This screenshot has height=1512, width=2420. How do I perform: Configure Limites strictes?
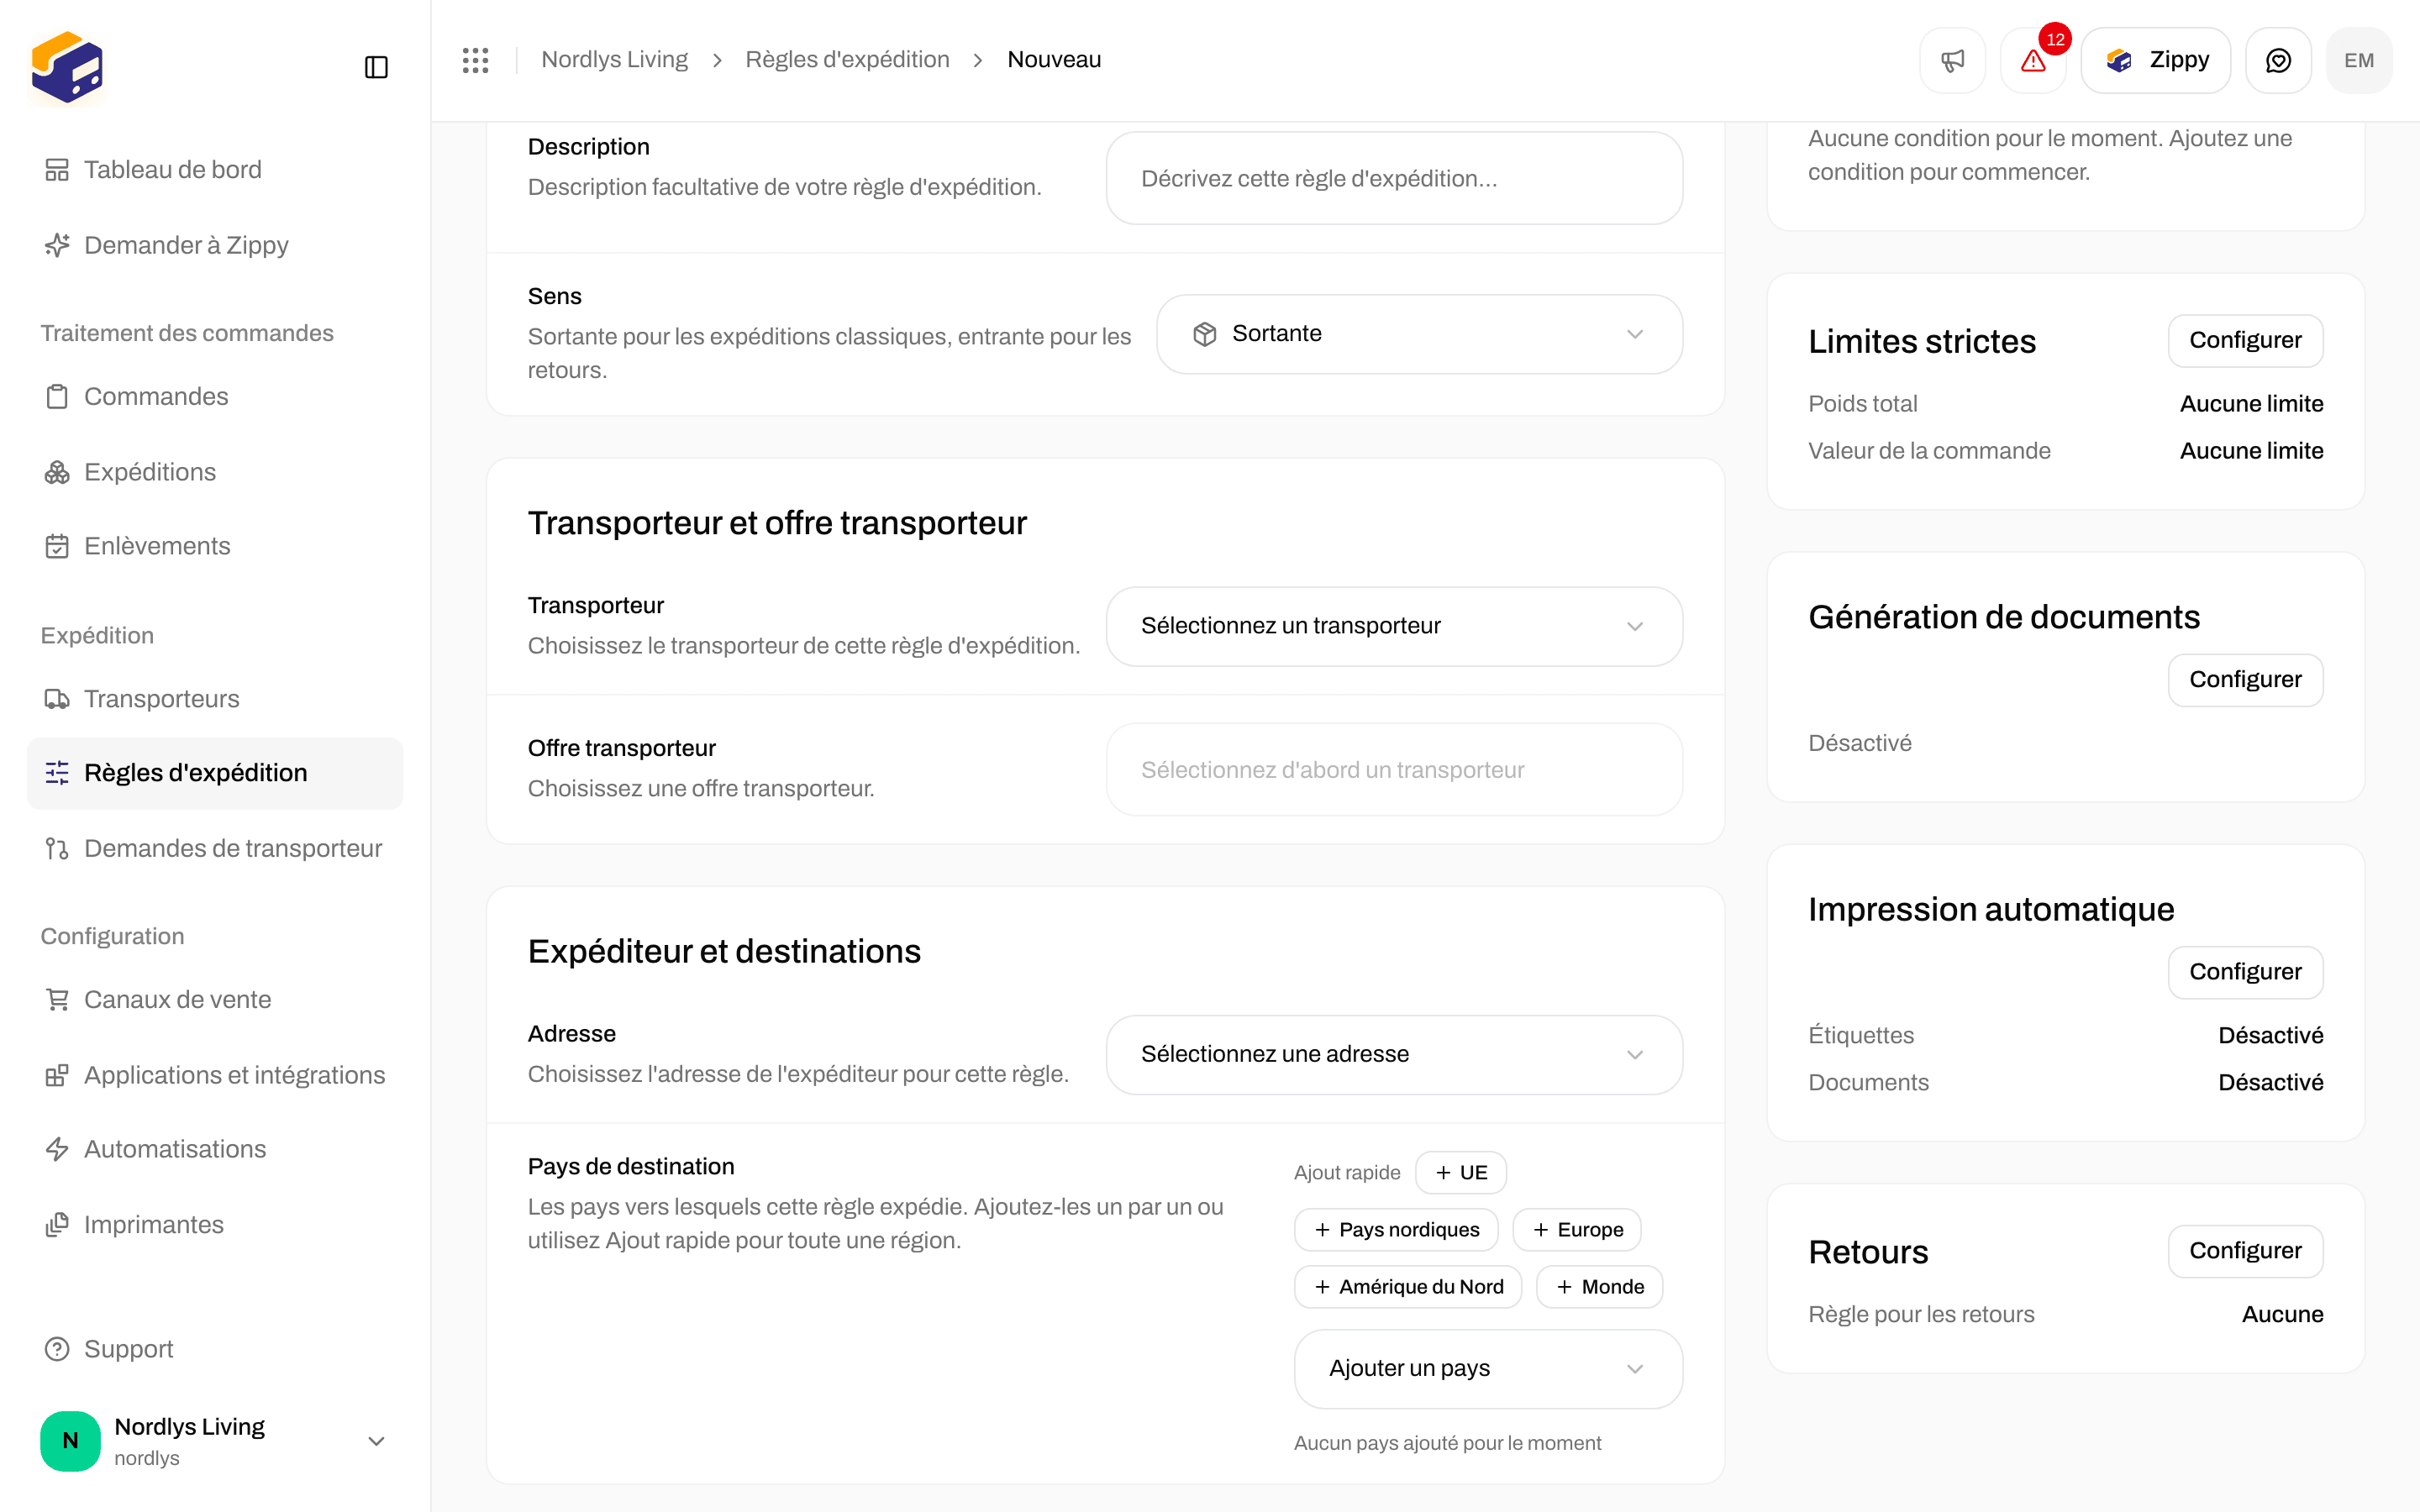pyautogui.click(x=2245, y=341)
